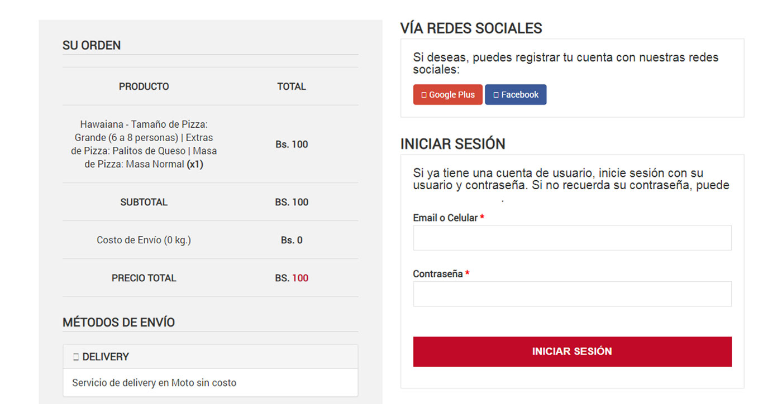Focus the Contraseña password field
Image resolution: width=782 pixels, height=404 pixels.
click(572, 294)
